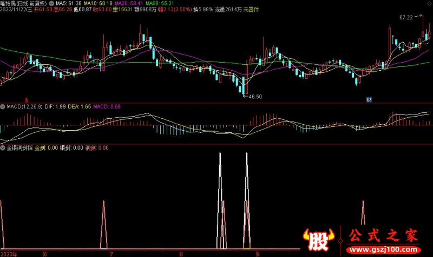Click the volume value 量15631

[x=123, y=10]
